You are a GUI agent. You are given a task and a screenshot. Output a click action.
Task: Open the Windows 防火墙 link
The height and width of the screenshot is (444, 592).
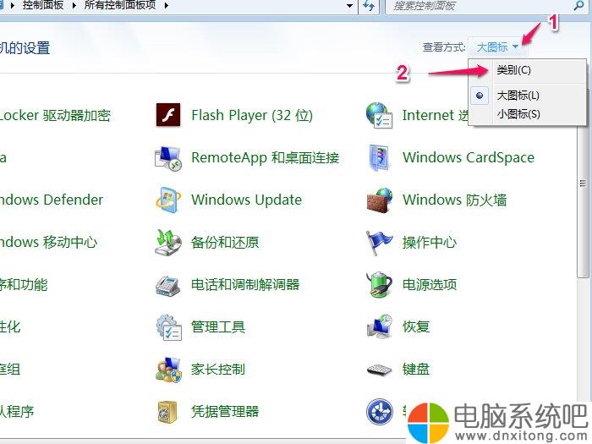point(455,200)
